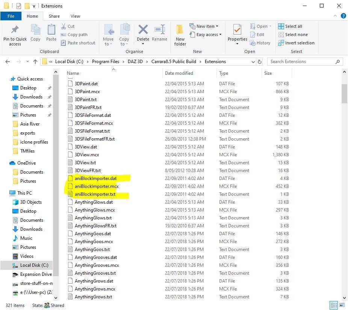Screen dimensions: 348x310
Task: Click Select all in ribbon
Action: coord(290,26)
